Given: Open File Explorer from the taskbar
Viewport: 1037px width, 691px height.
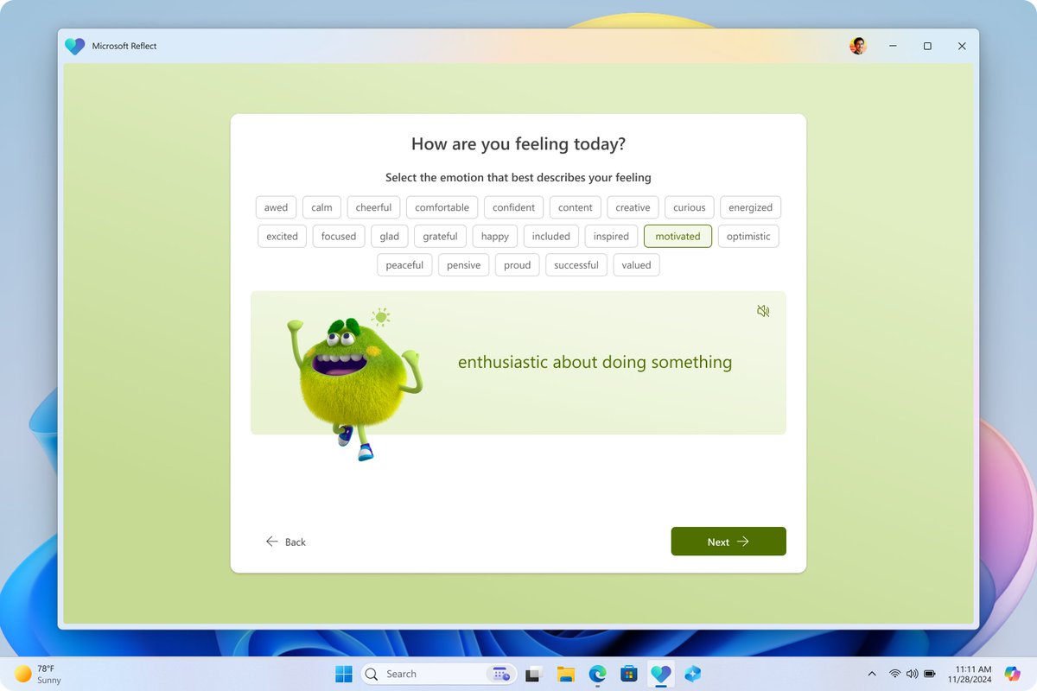Looking at the screenshot, I should tap(564, 673).
